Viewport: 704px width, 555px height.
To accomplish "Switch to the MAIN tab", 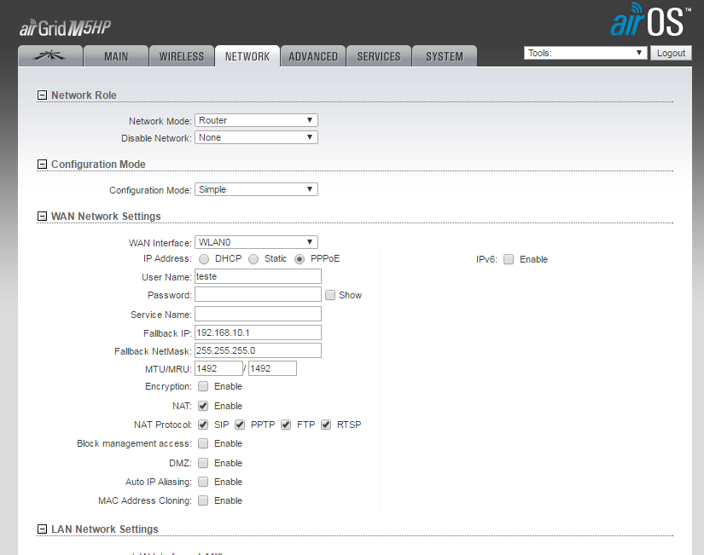I will click(116, 56).
